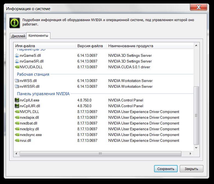Select the NVCPL.DLL file name

tap(29, 112)
